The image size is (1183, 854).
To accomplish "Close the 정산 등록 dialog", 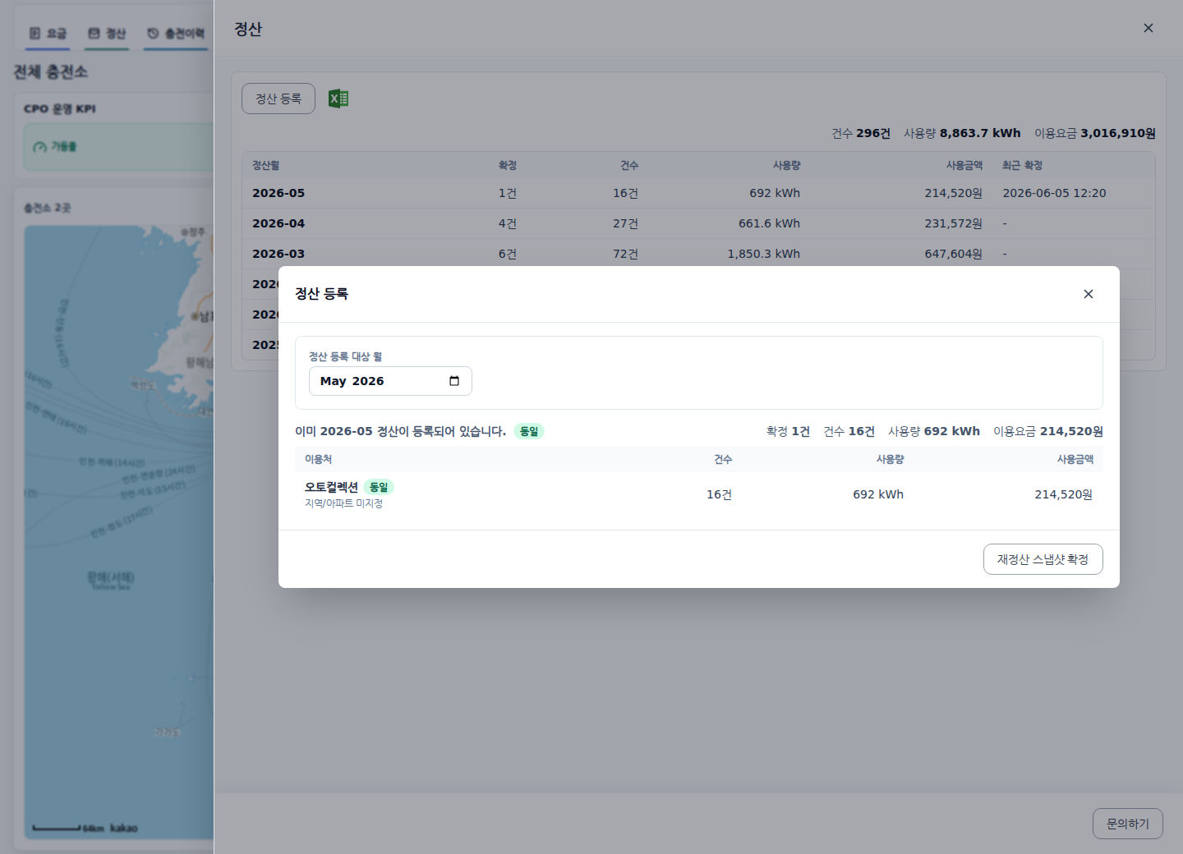I will coord(1089,294).
